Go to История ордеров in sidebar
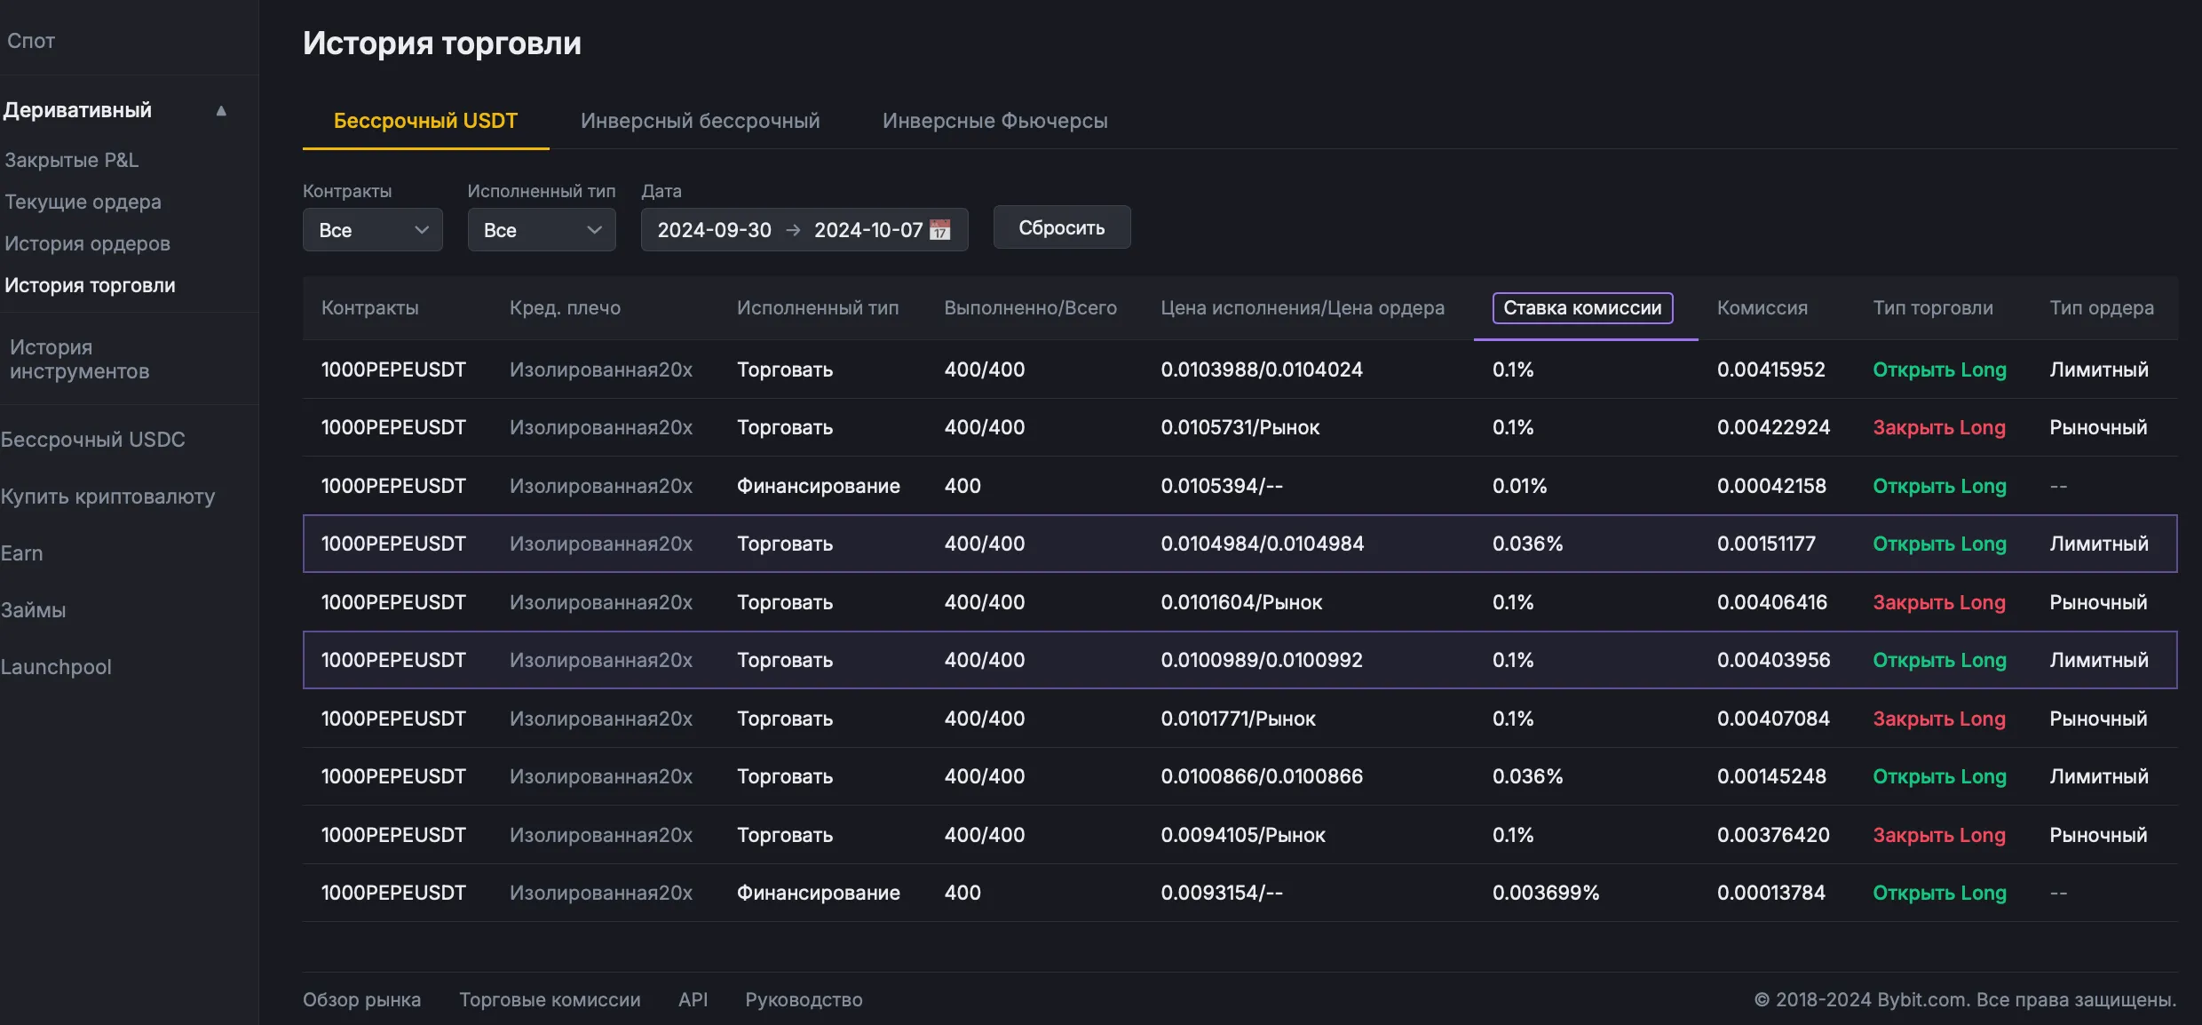 tap(87, 243)
